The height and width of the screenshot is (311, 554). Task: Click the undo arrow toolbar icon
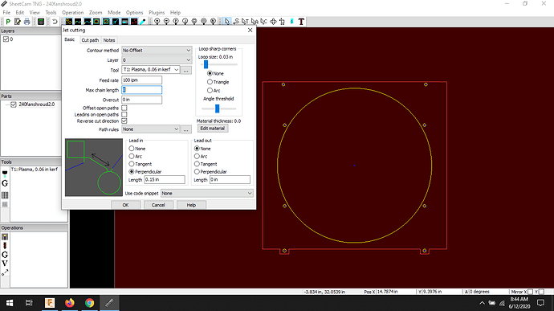(x=55, y=22)
